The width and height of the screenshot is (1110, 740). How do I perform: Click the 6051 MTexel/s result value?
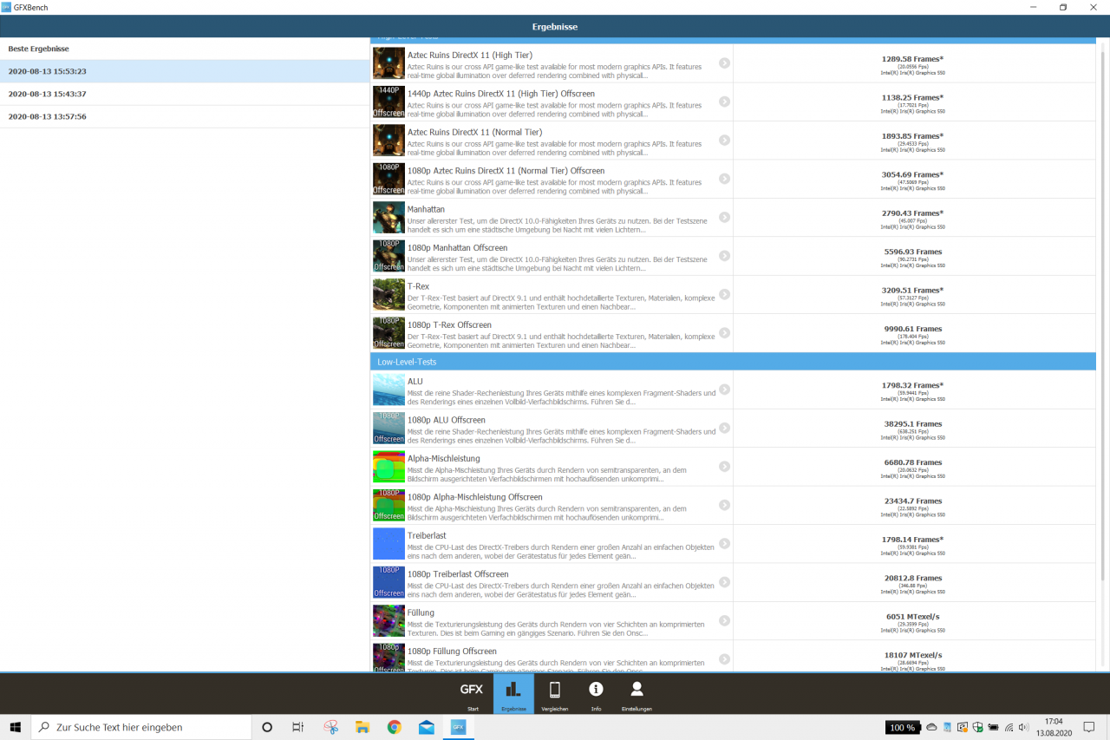coord(912,617)
